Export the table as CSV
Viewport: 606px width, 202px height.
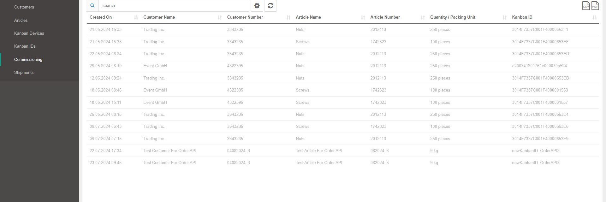586,6
